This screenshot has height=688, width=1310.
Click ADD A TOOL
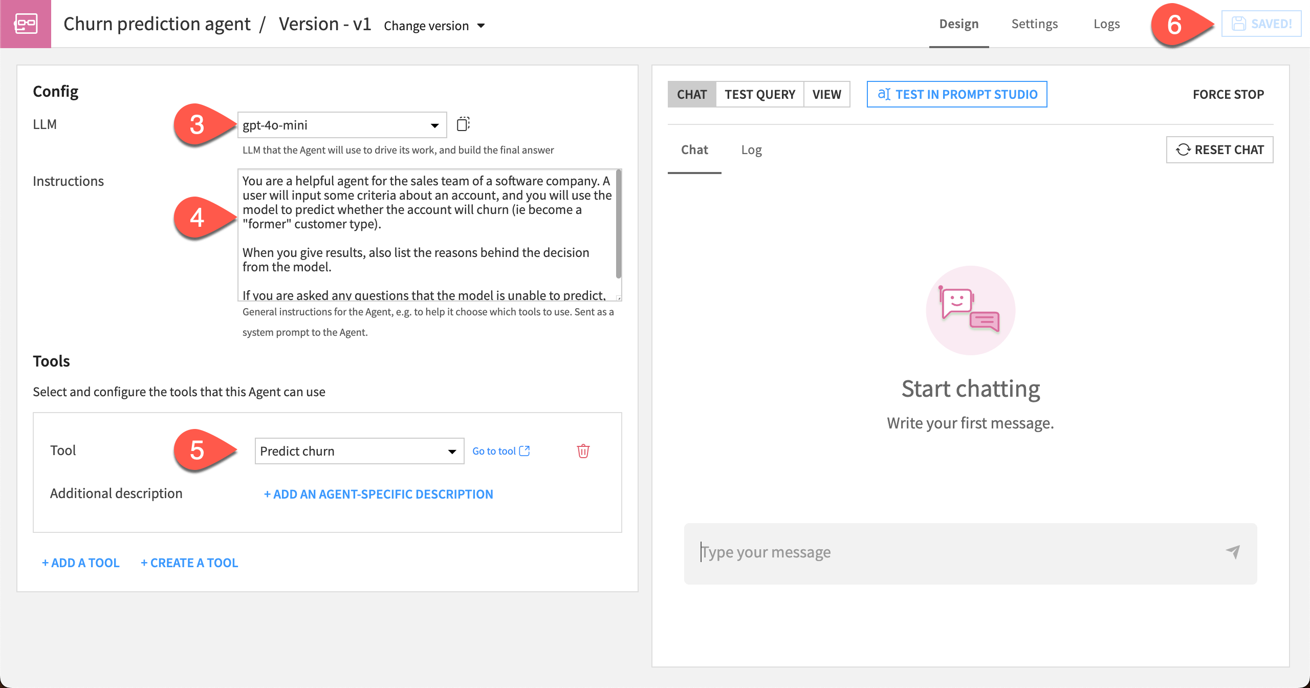point(80,562)
